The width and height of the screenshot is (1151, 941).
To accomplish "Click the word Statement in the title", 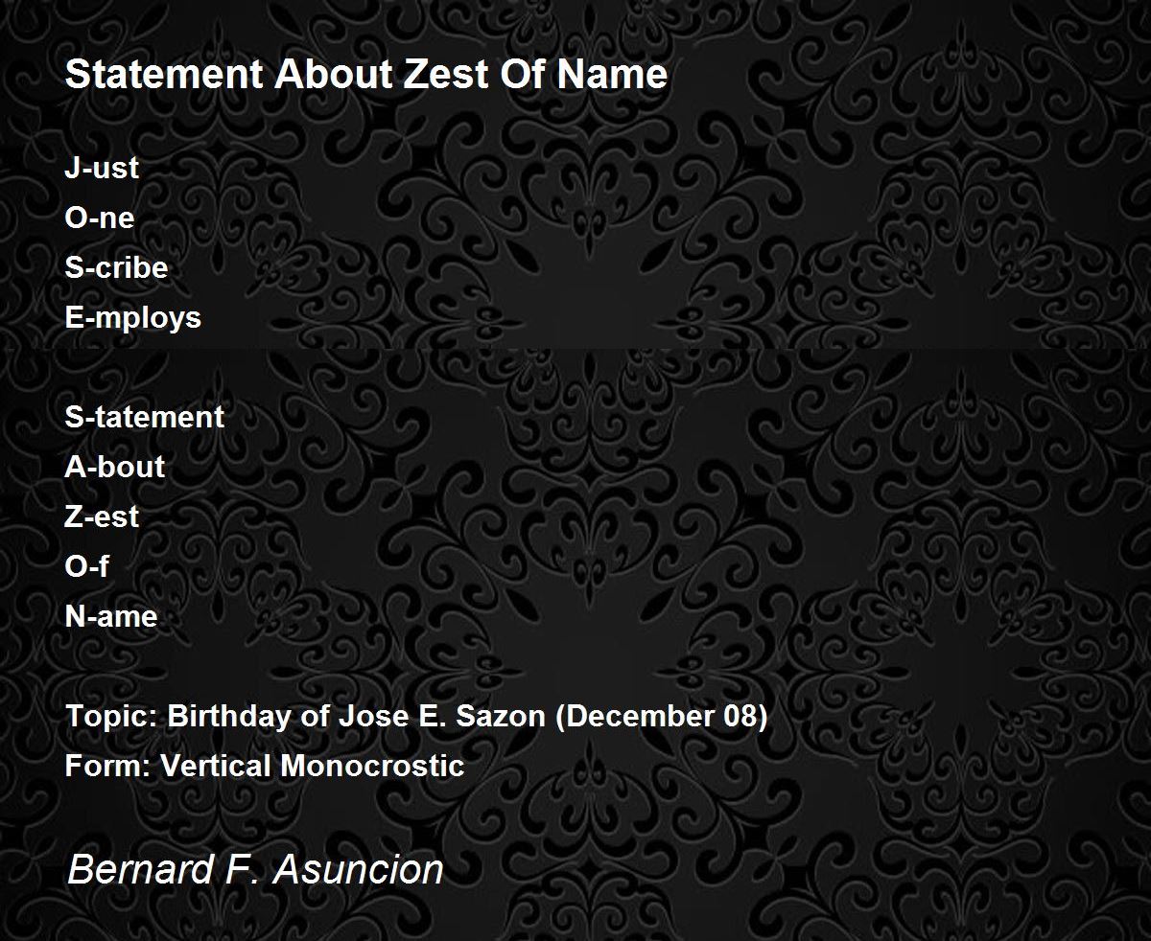I will click(165, 75).
